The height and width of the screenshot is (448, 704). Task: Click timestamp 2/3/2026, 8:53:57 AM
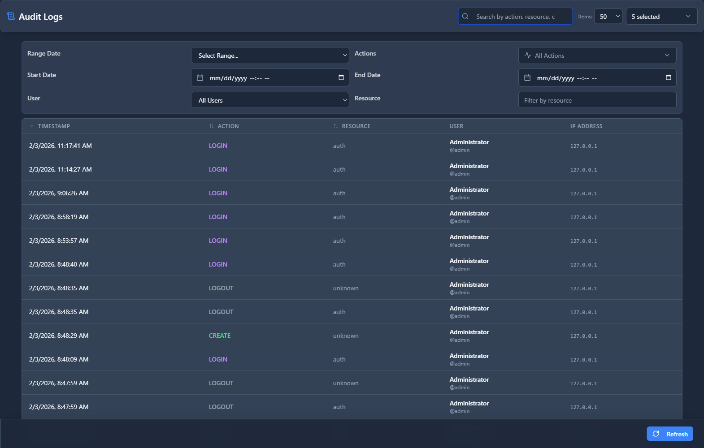[59, 241]
